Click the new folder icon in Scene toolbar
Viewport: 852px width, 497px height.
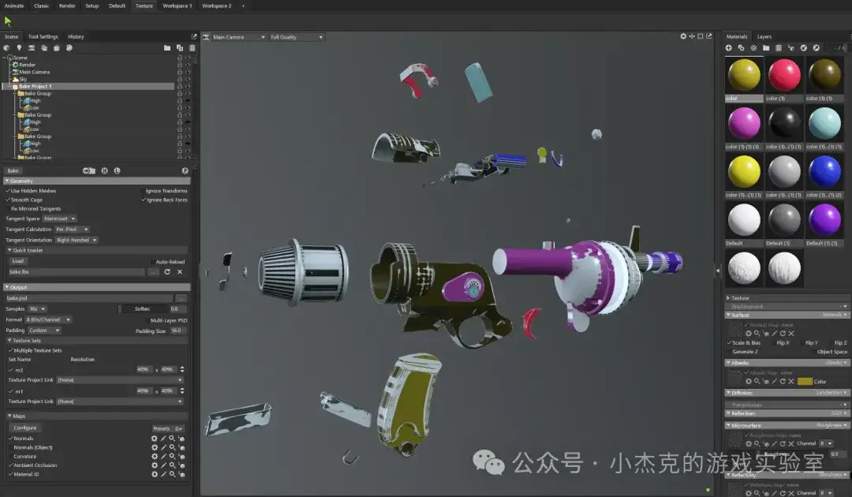(x=167, y=48)
